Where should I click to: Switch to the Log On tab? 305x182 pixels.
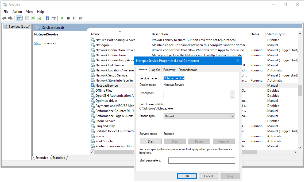point(155,70)
